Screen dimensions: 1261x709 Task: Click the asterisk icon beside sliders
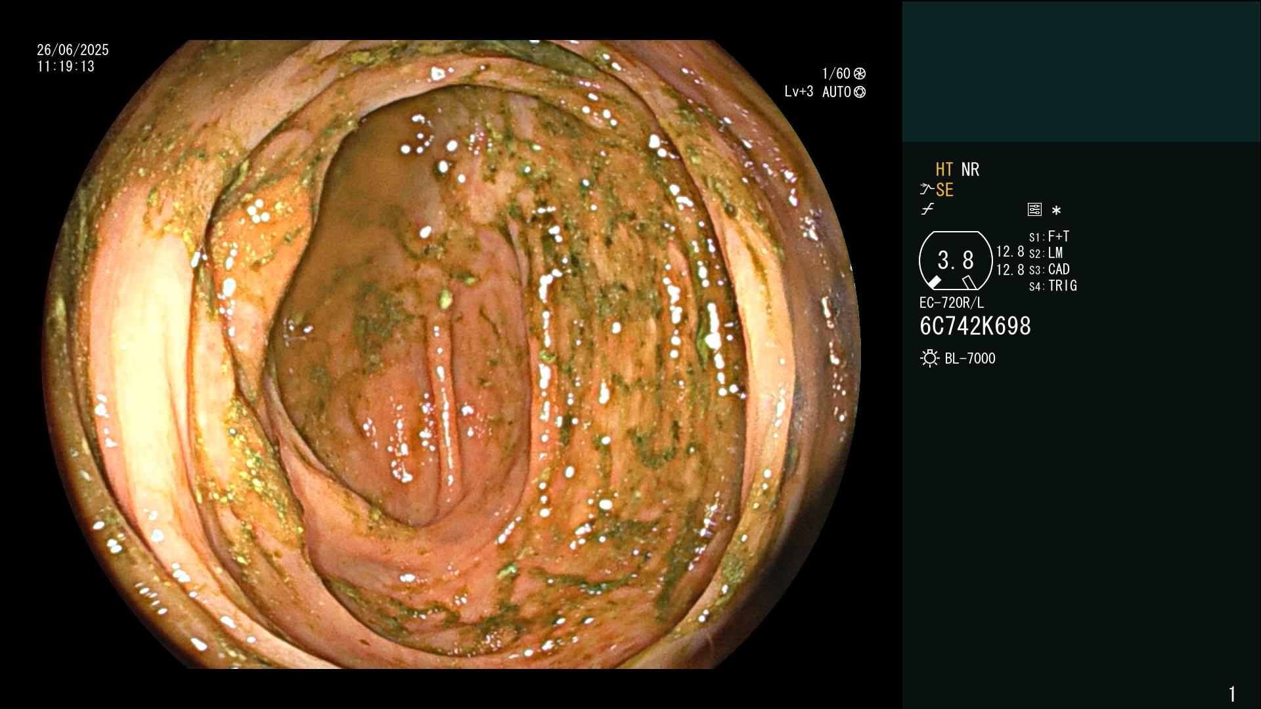pos(1056,211)
